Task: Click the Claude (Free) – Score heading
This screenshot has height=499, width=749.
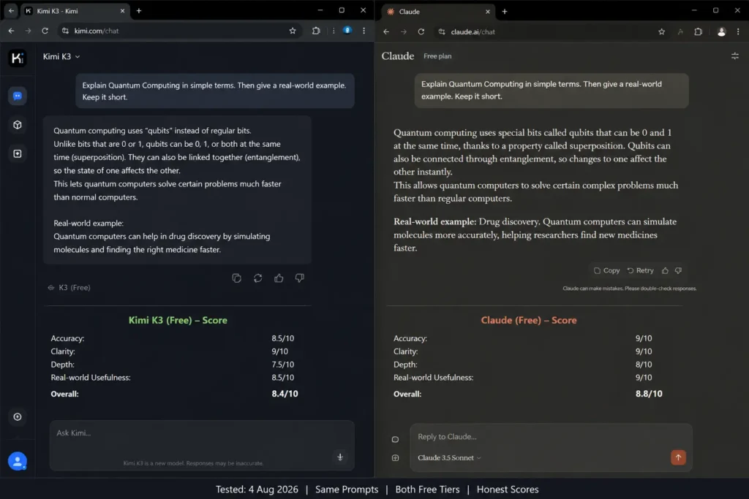Action: [529, 320]
